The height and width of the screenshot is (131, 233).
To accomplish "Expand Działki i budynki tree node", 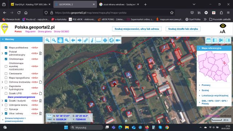I will pos(2,101).
